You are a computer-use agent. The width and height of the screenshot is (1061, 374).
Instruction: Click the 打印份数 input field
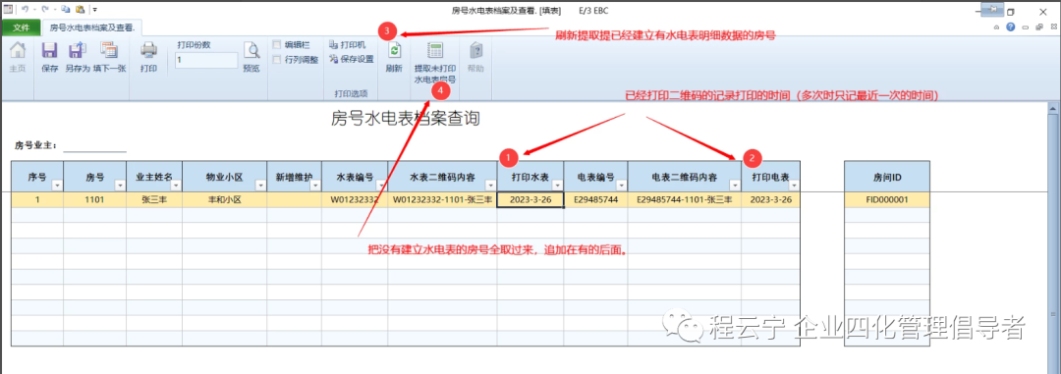206,60
